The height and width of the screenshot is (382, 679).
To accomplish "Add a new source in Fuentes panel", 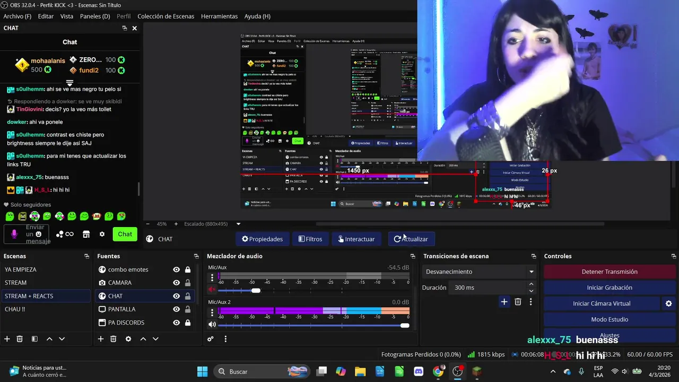I will coord(100,339).
